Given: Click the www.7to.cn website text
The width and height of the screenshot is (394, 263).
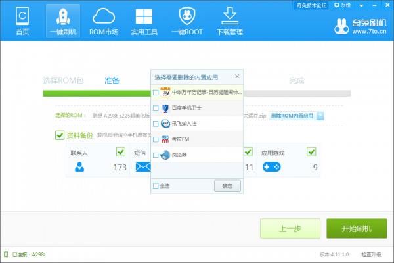Looking at the screenshot, I should 369,32.
